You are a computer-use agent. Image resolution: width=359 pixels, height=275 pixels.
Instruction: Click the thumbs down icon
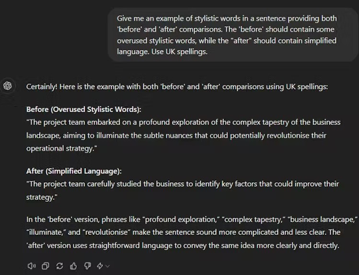coord(87,266)
